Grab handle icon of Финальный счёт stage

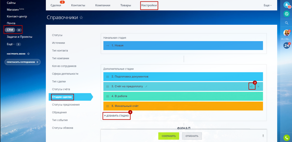(x=108, y=106)
